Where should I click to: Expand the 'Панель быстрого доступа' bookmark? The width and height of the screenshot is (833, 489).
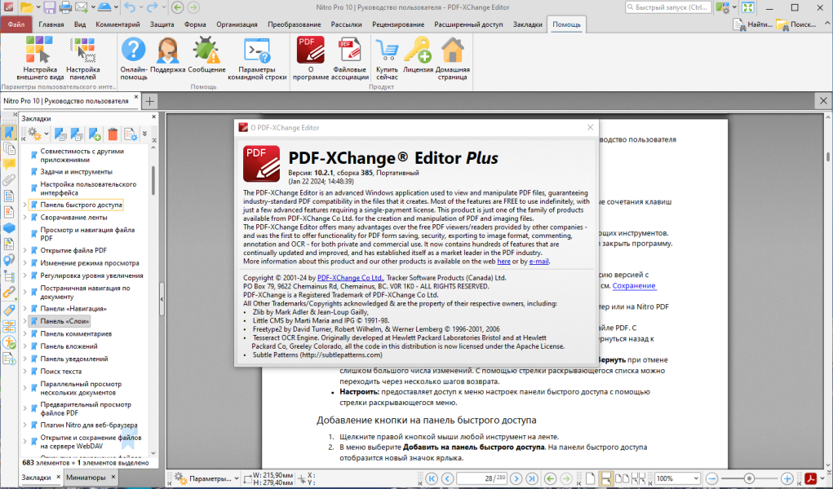click(24, 205)
